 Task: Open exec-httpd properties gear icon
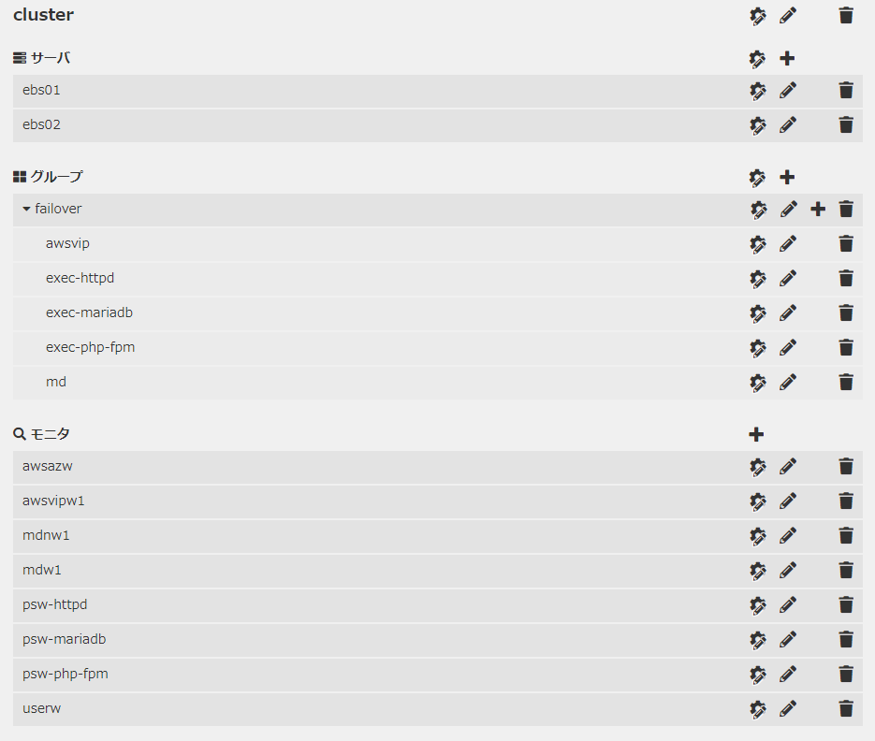[x=758, y=279]
